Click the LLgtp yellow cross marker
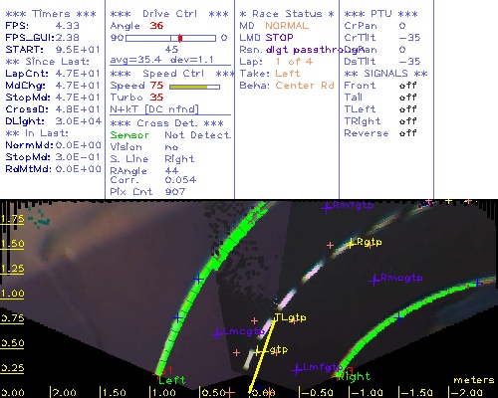 pyautogui.click(x=258, y=351)
